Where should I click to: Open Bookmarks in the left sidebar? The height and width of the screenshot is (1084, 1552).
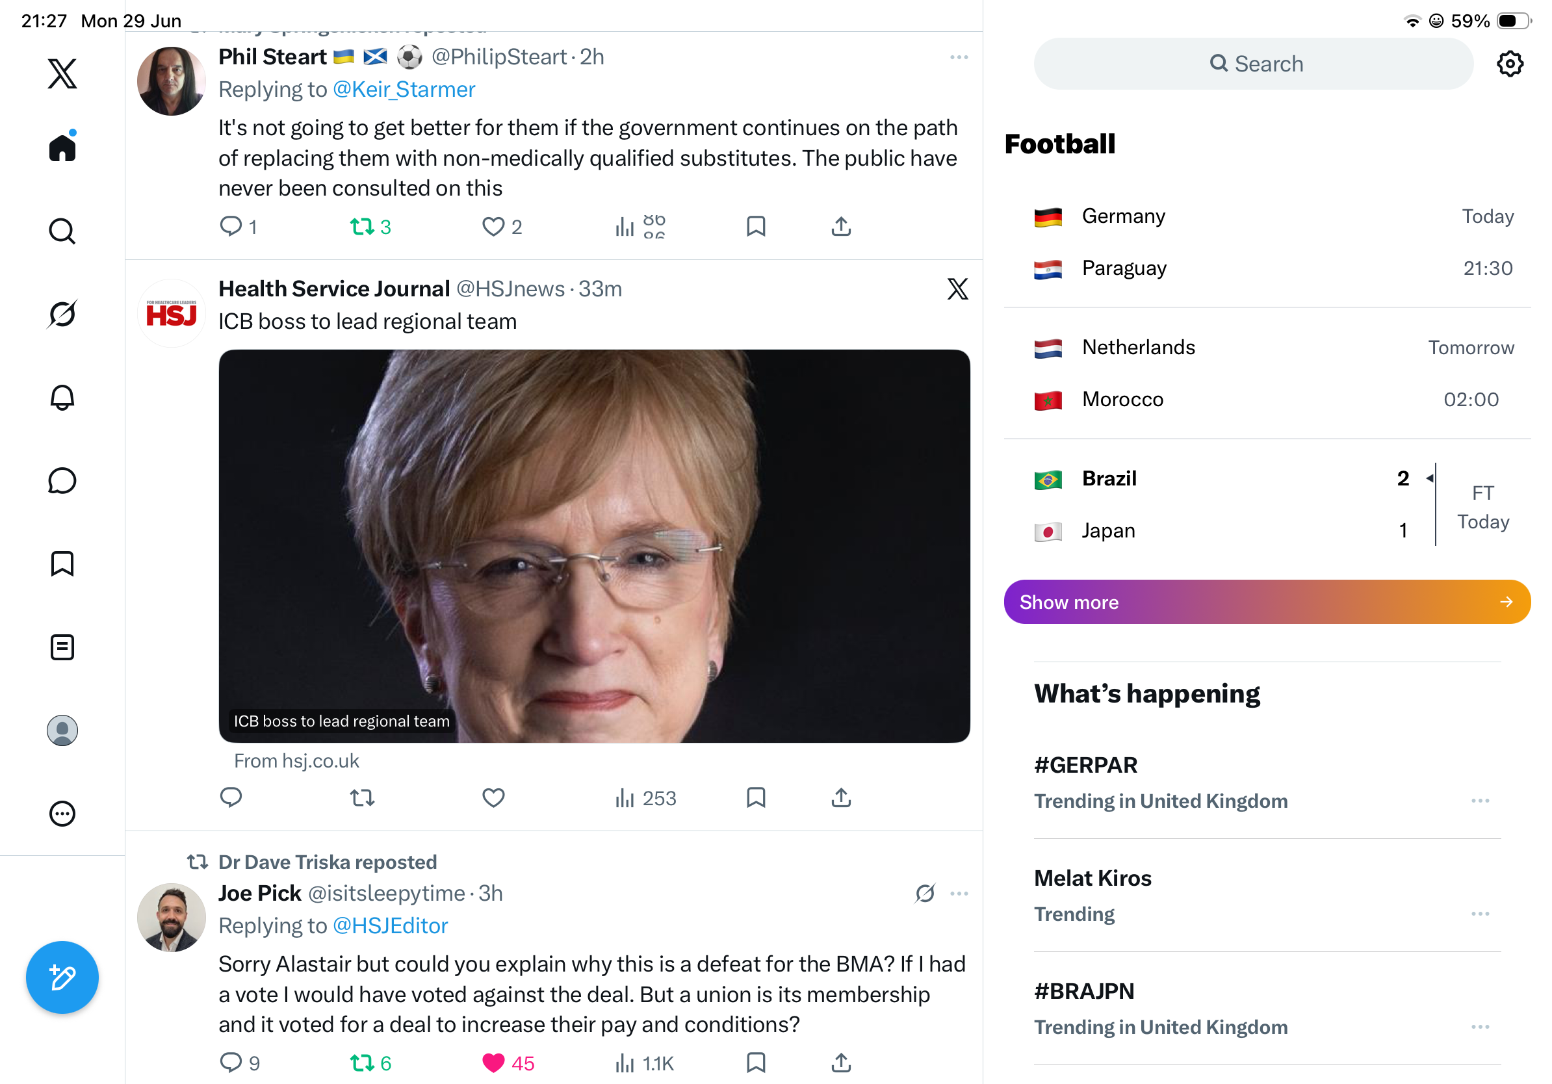point(62,563)
